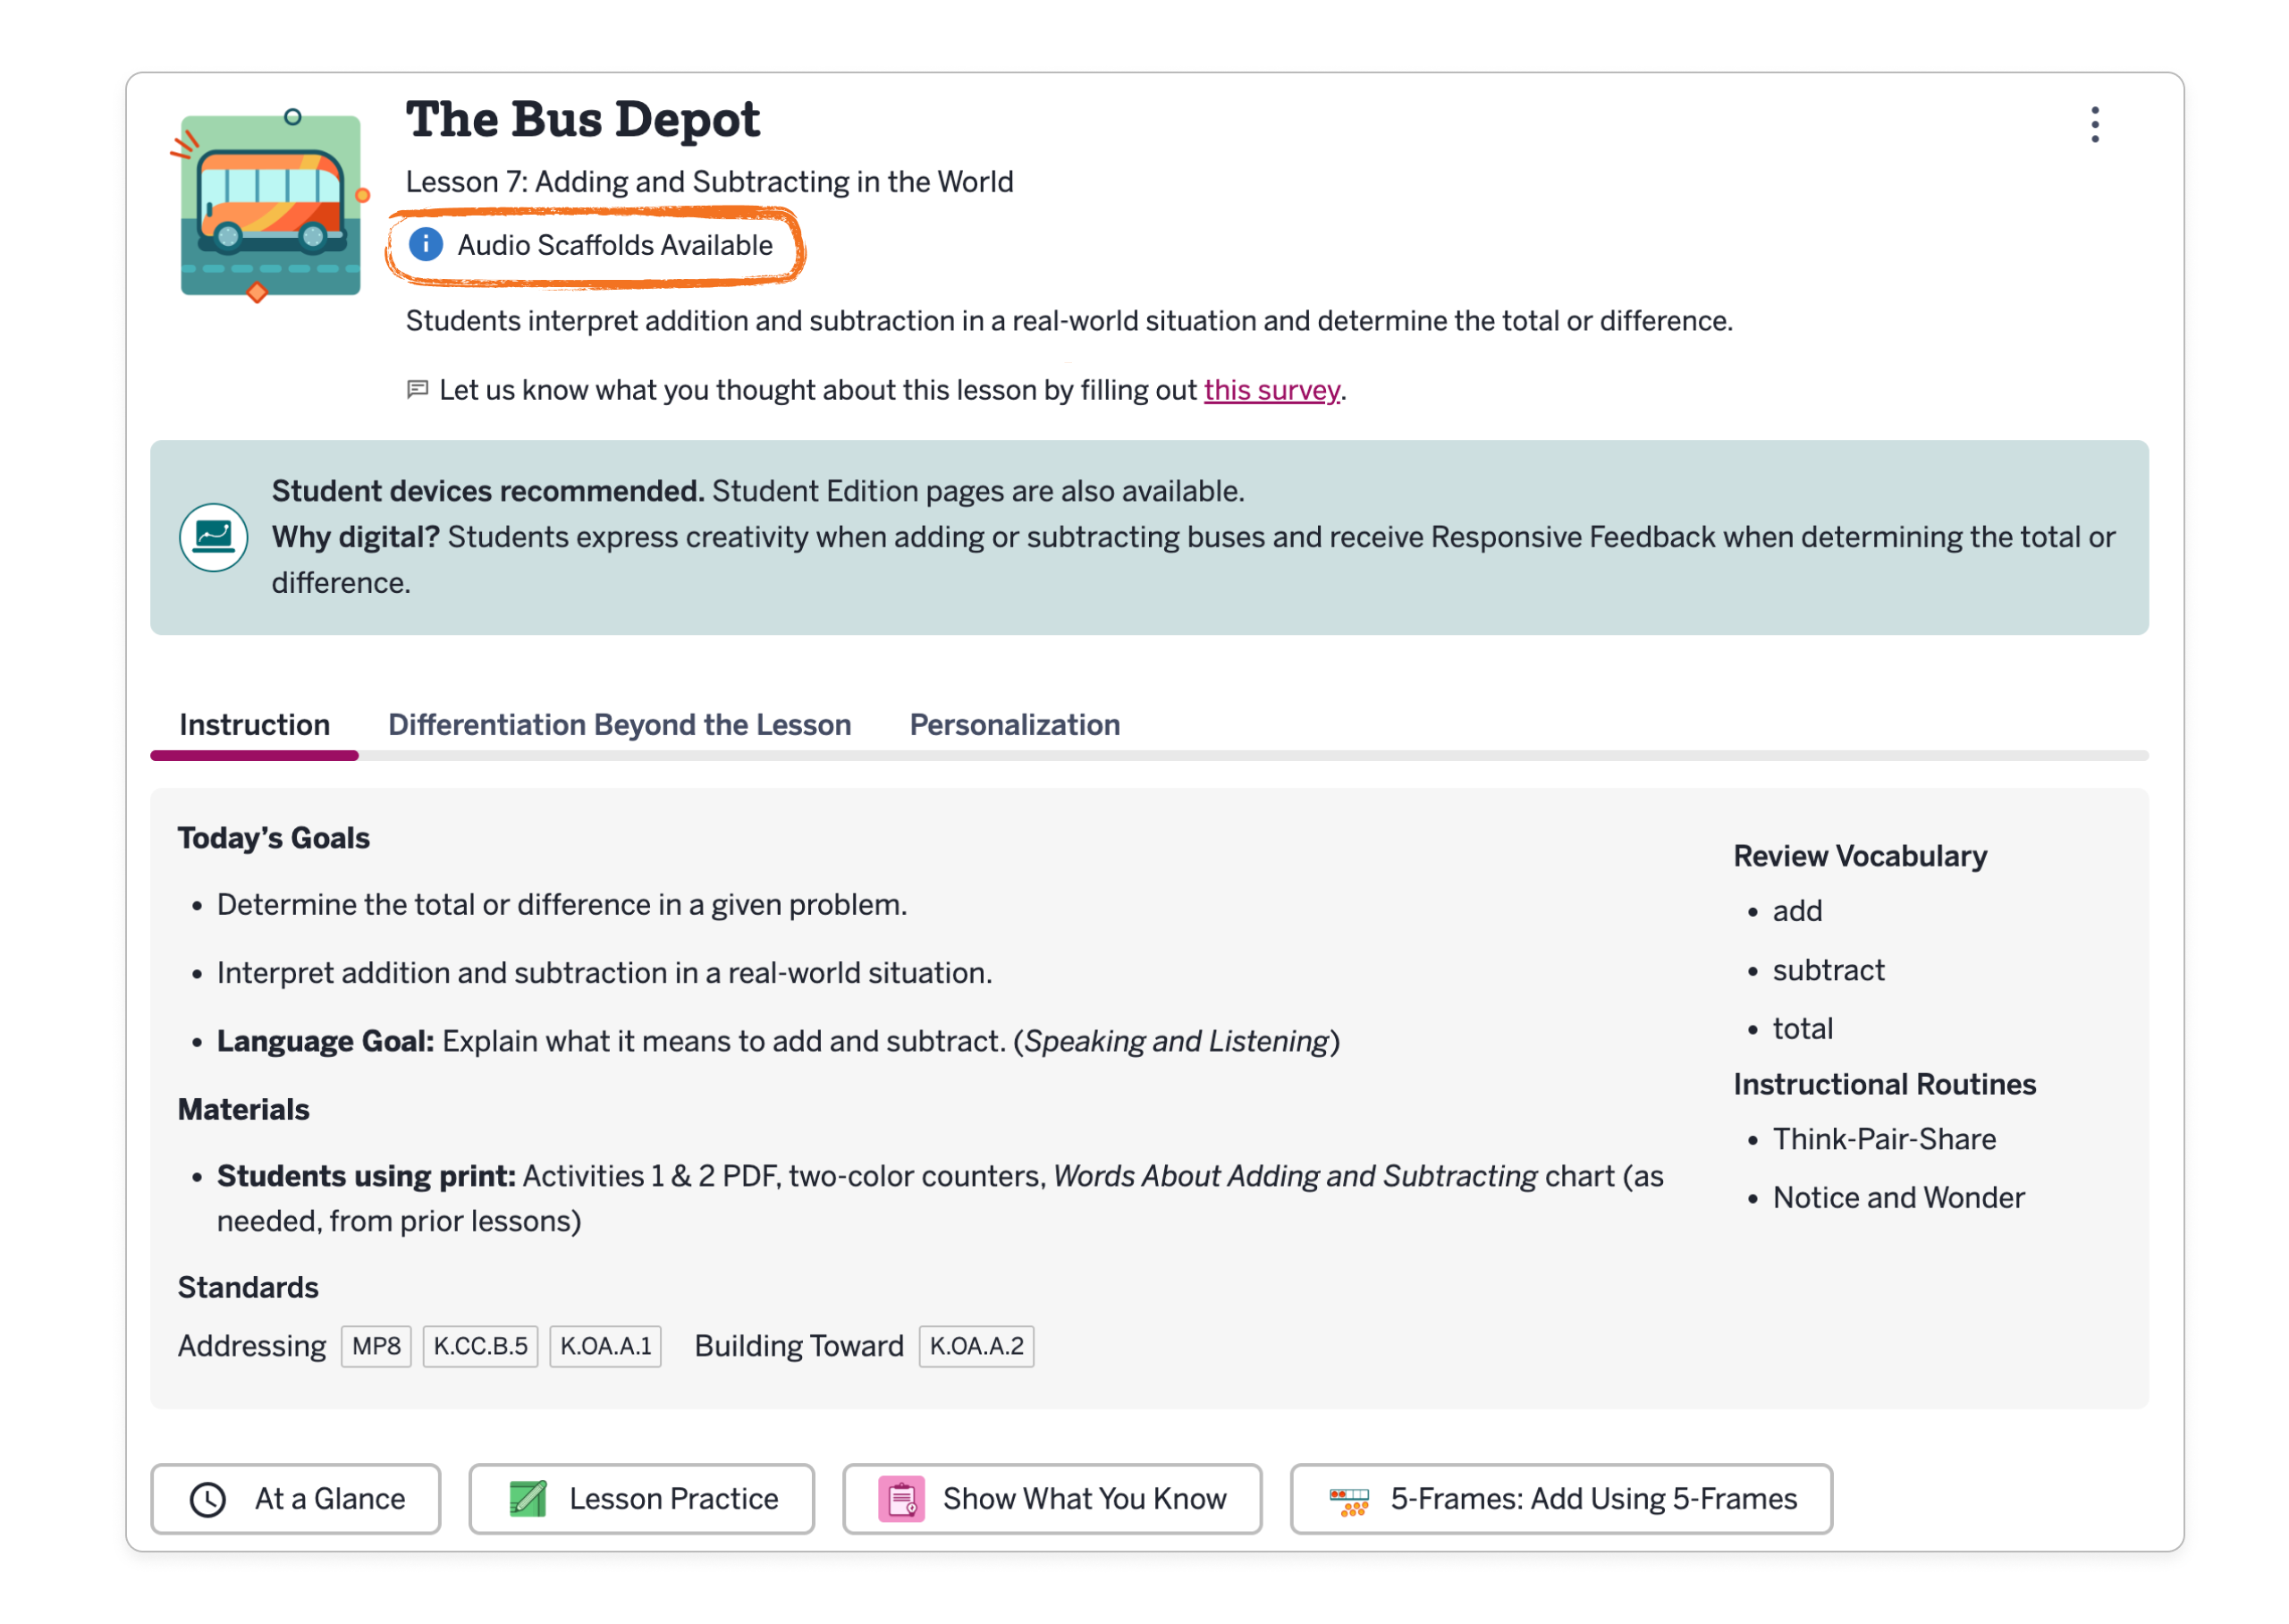
Task: Switch to the Personalization tab
Action: point(1014,725)
